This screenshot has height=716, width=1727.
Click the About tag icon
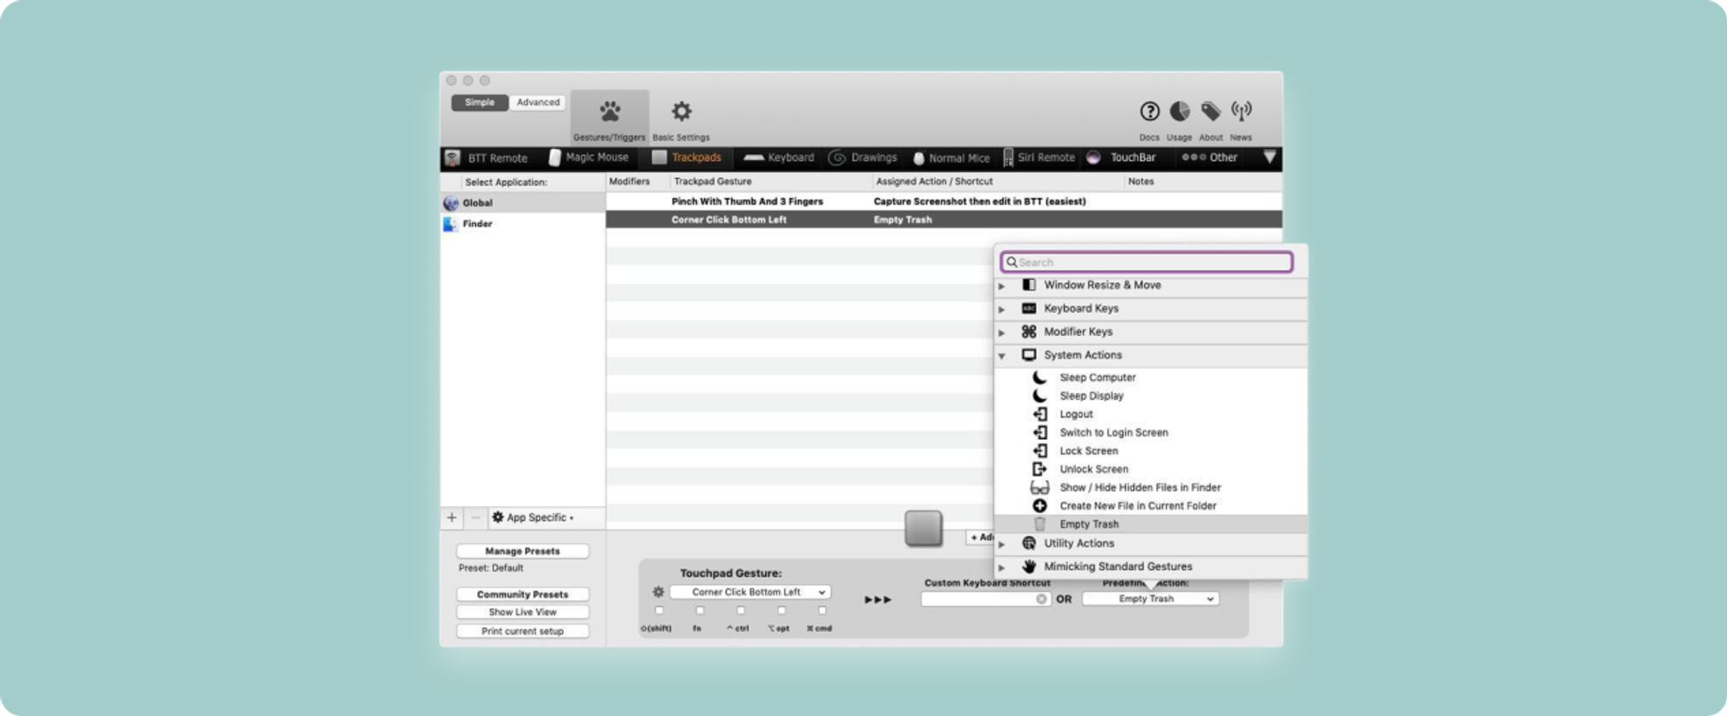[x=1211, y=111]
